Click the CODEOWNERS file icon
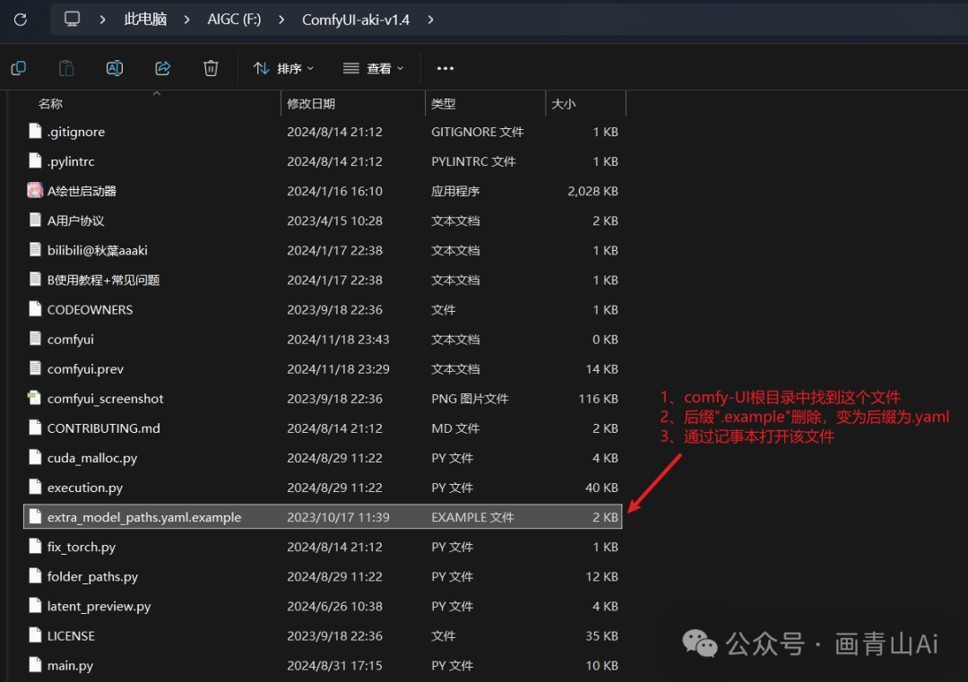The height and width of the screenshot is (682, 968). pyautogui.click(x=35, y=308)
